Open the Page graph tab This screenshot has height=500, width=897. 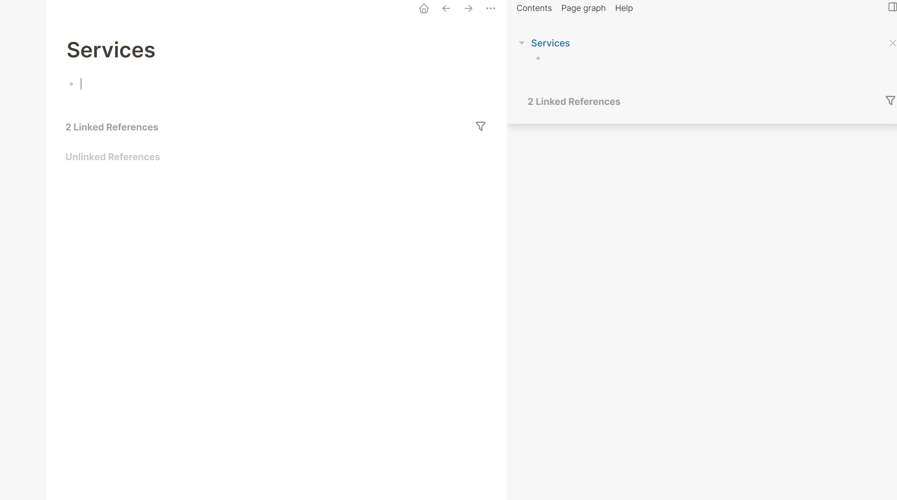pyautogui.click(x=583, y=8)
